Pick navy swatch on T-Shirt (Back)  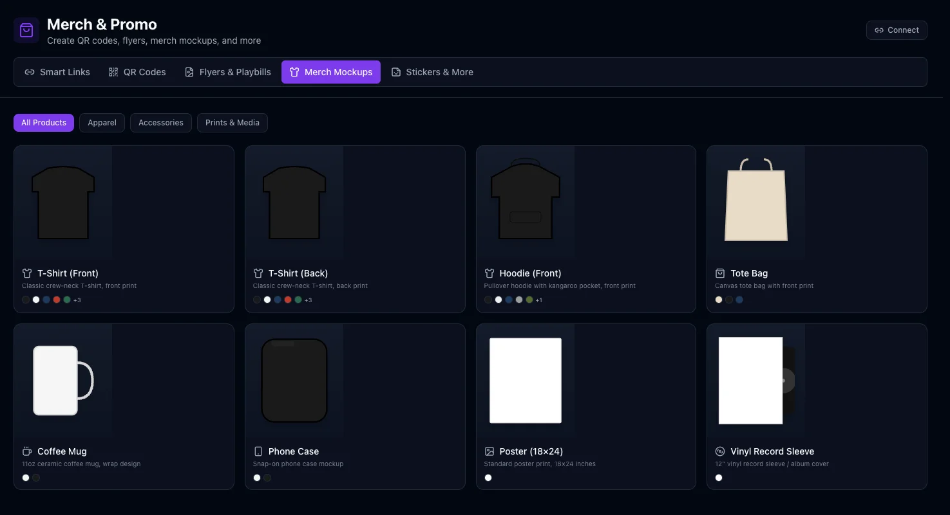(278, 300)
